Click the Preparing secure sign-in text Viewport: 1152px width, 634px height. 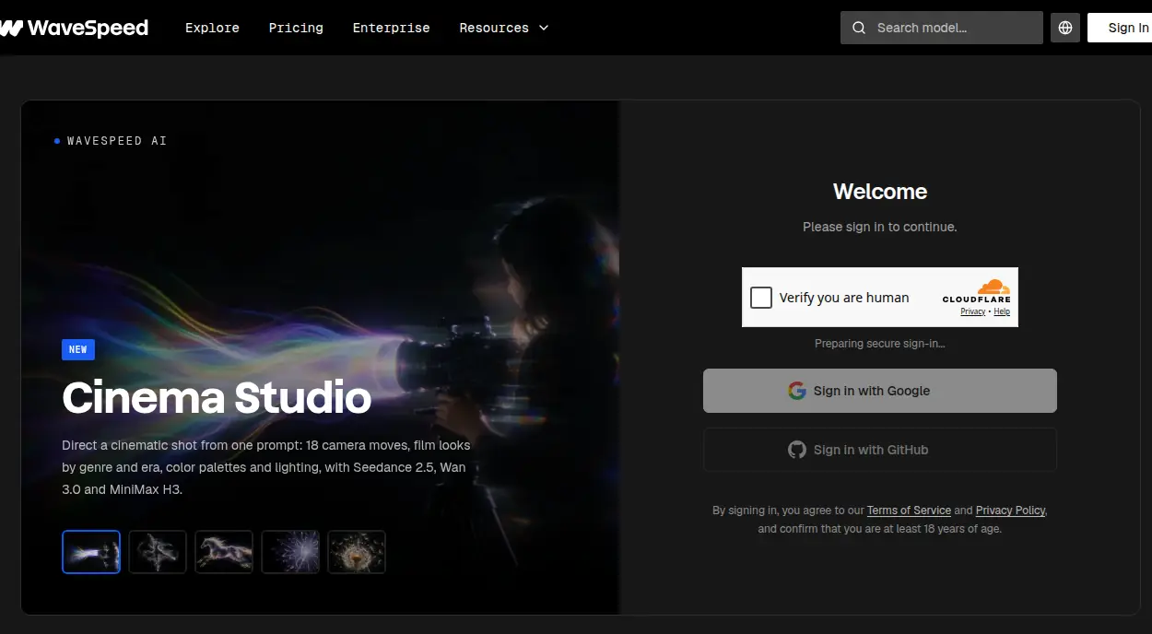(x=880, y=344)
